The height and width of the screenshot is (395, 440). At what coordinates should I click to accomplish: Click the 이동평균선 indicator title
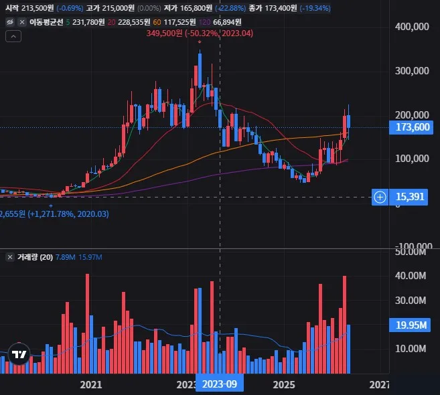coord(46,22)
